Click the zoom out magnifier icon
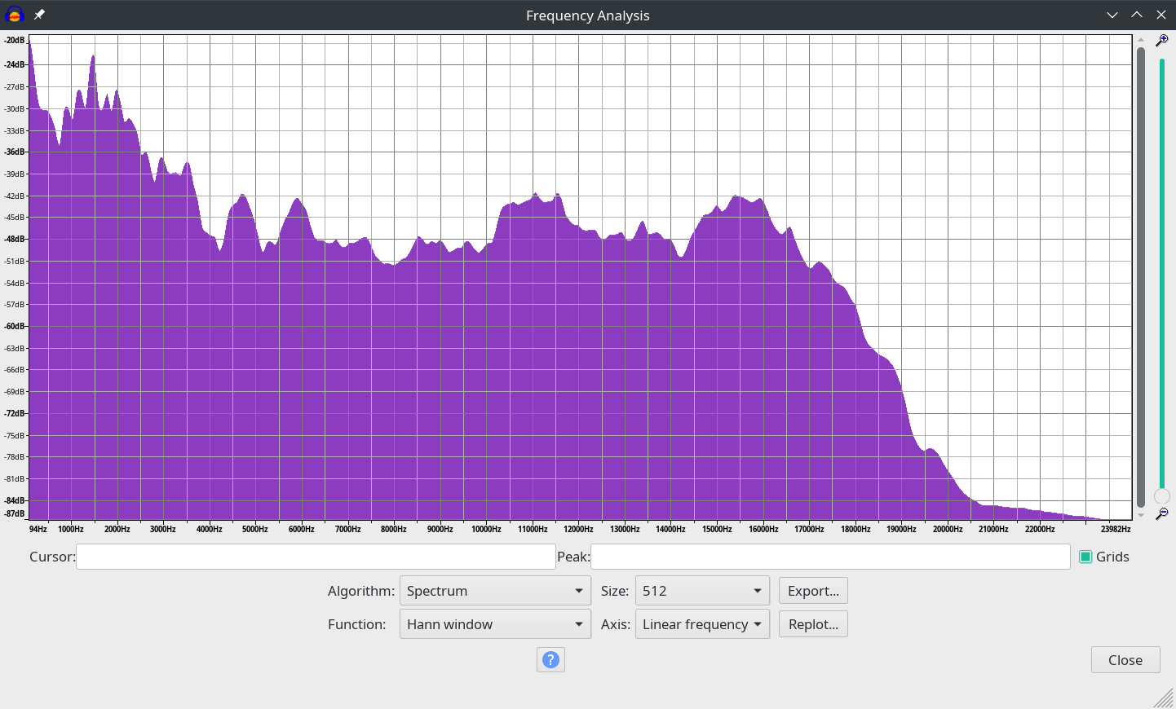 pyautogui.click(x=1162, y=514)
